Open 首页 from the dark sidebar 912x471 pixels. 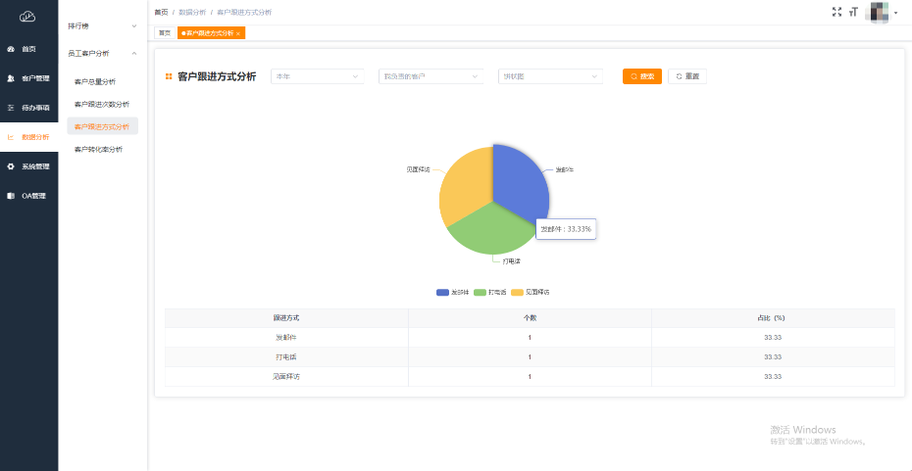click(x=28, y=49)
